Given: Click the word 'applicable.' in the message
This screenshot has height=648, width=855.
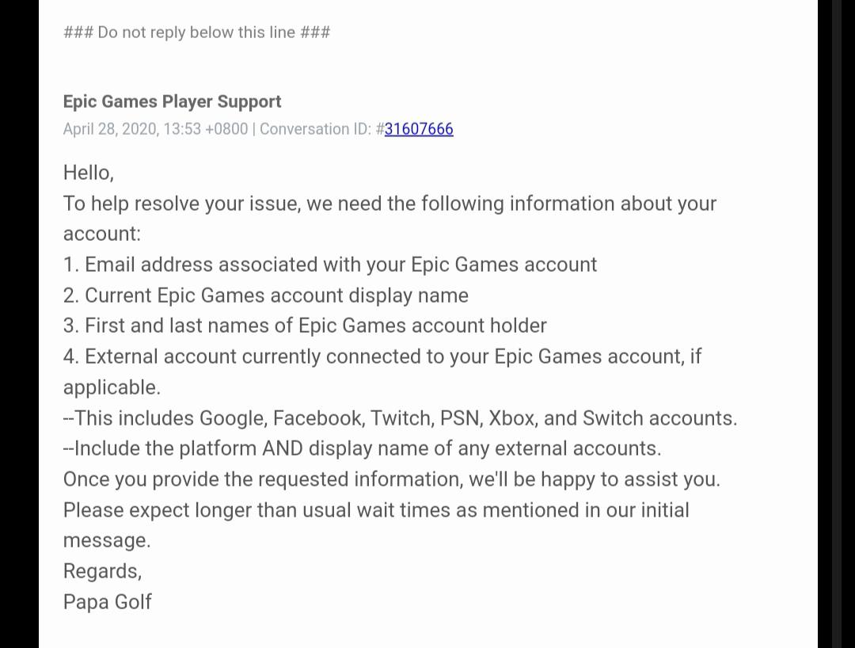Looking at the screenshot, I should (x=112, y=387).
